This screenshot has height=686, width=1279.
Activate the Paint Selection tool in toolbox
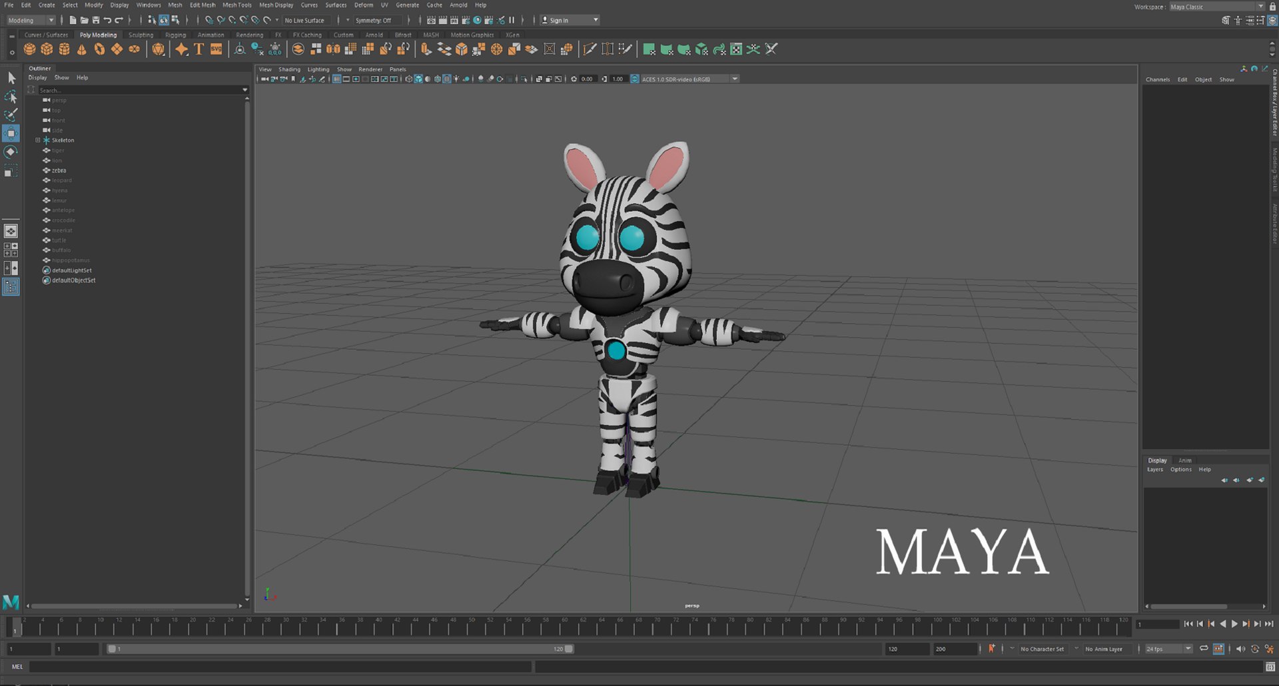(11, 115)
